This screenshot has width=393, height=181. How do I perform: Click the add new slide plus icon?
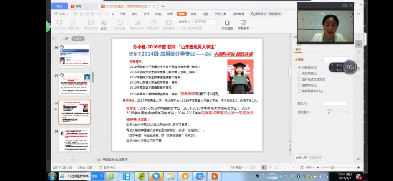pos(73,159)
